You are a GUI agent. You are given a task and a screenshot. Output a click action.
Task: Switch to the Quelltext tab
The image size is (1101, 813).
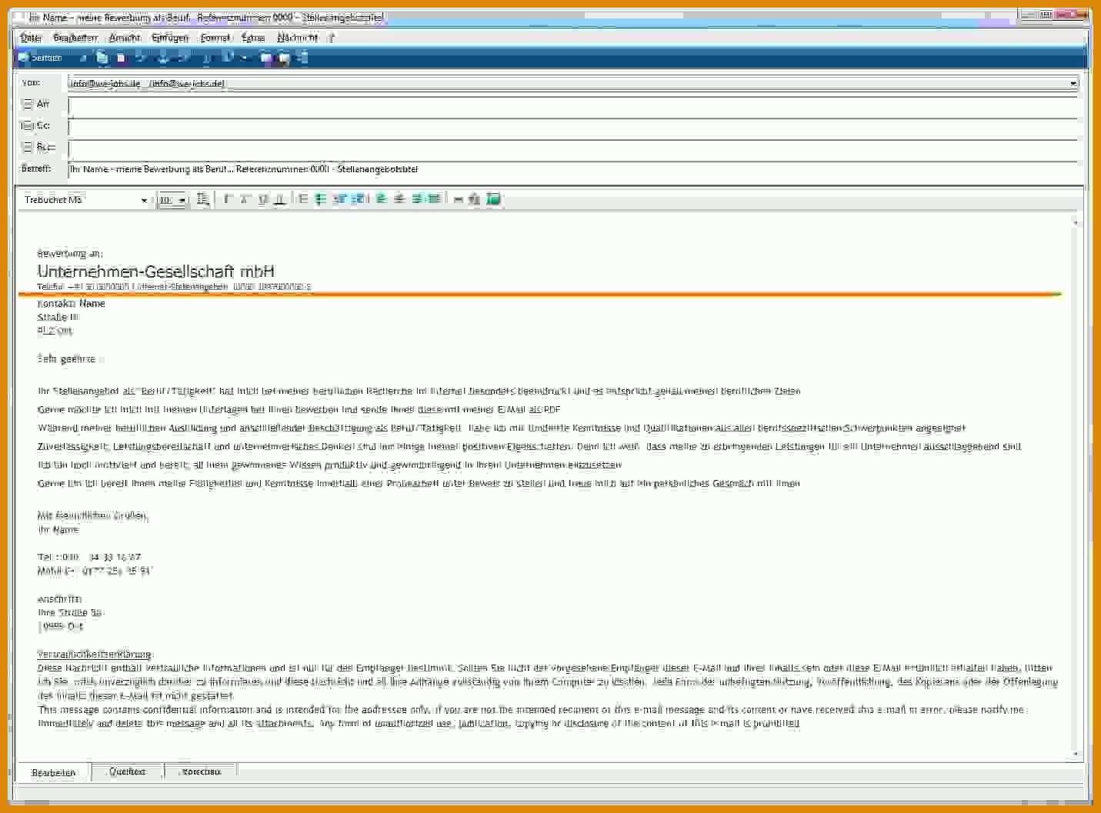(128, 771)
